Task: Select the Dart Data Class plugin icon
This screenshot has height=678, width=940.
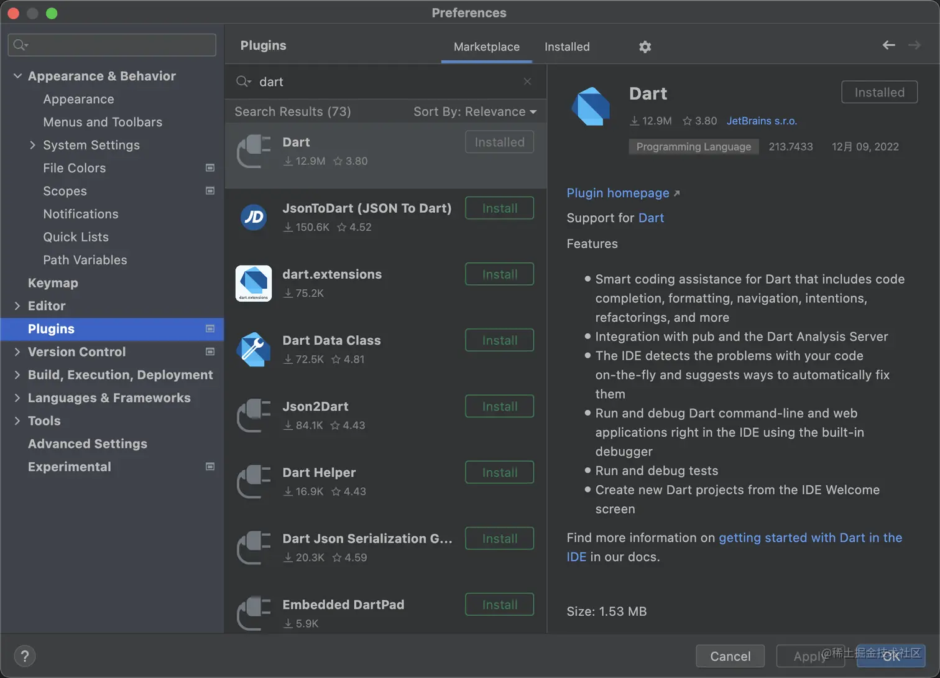Action: [x=254, y=349]
